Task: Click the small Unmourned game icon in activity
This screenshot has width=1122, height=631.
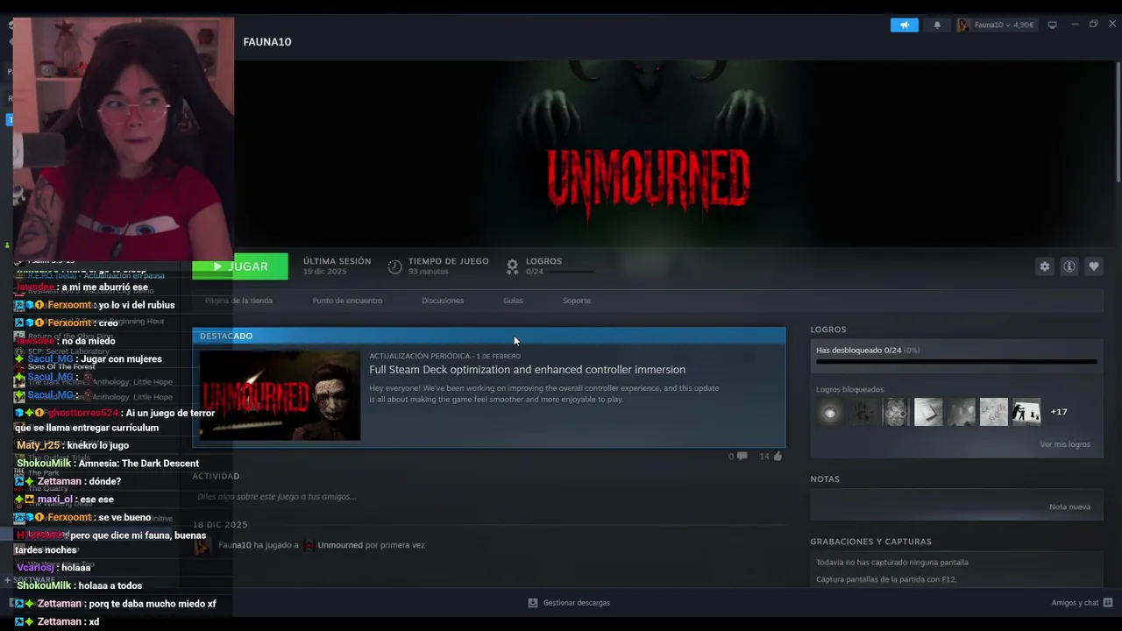Action: (x=309, y=545)
